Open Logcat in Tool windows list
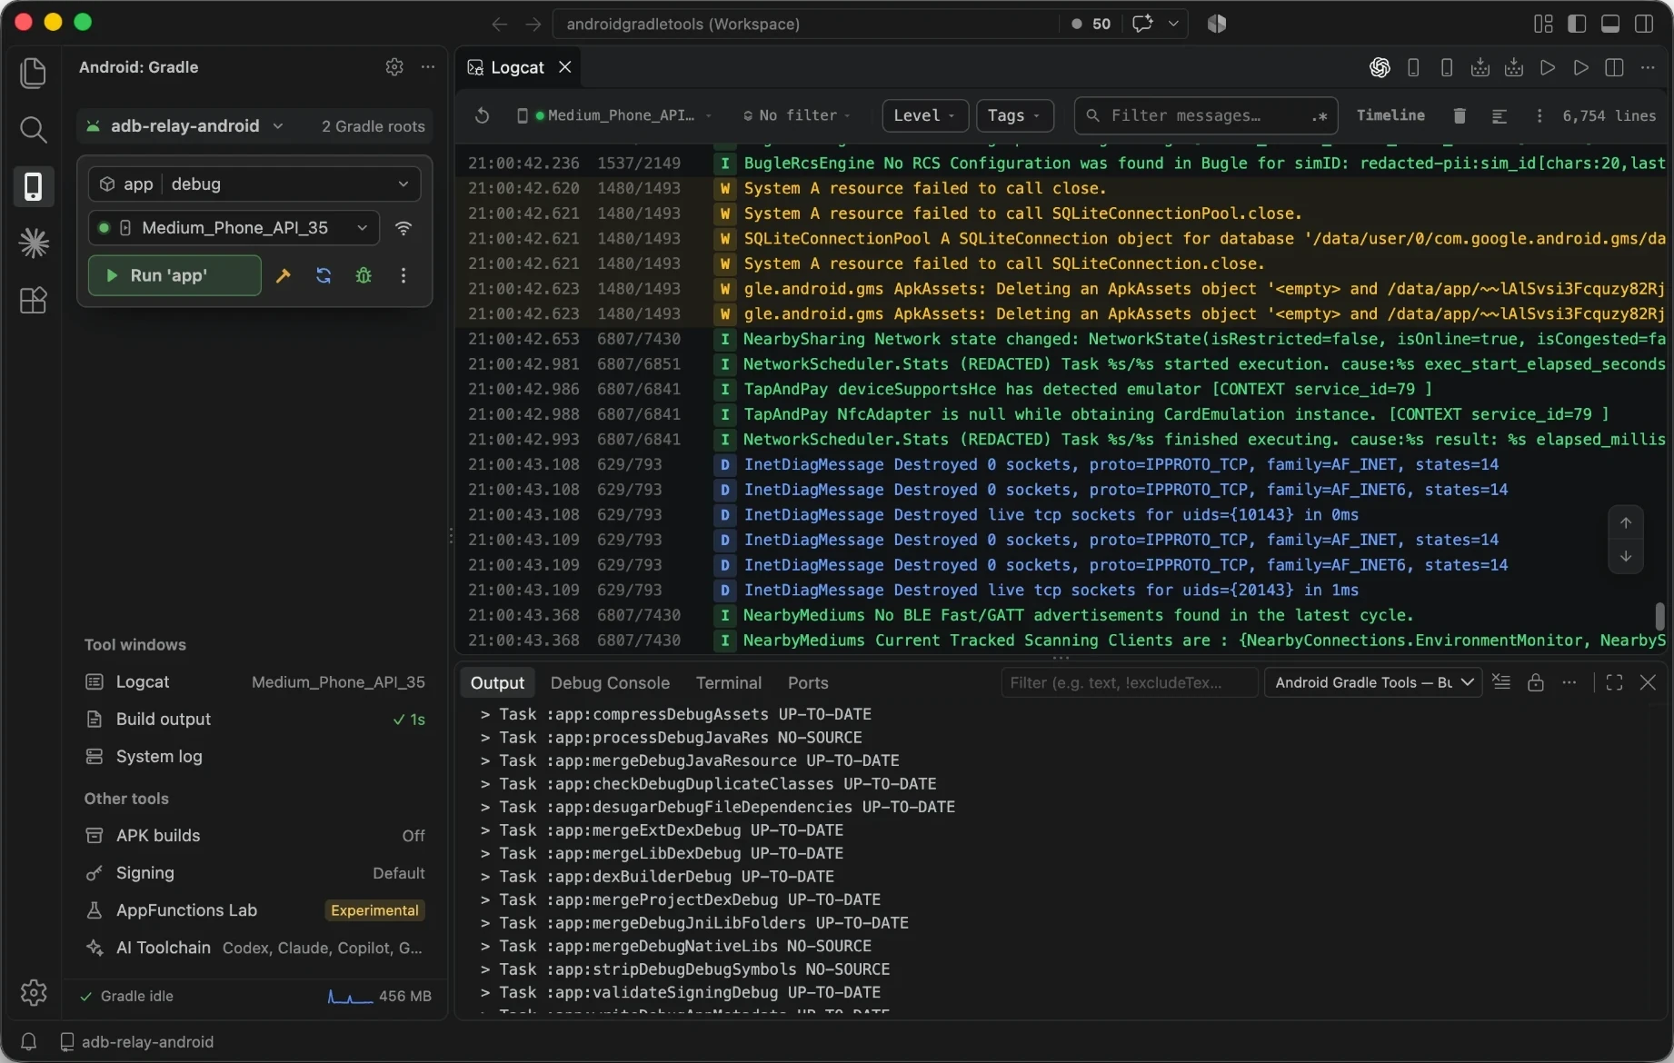 [x=254, y=682]
